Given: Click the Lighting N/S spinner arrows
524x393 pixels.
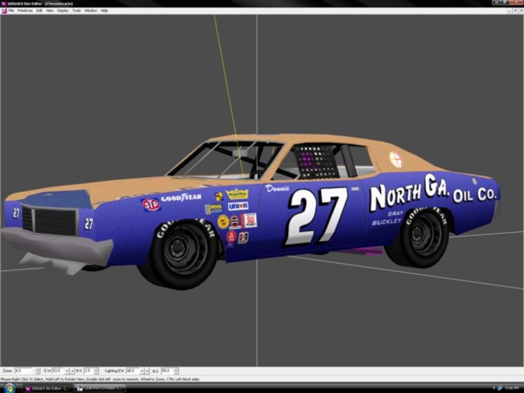Looking at the screenshot, I should click(x=176, y=371).
